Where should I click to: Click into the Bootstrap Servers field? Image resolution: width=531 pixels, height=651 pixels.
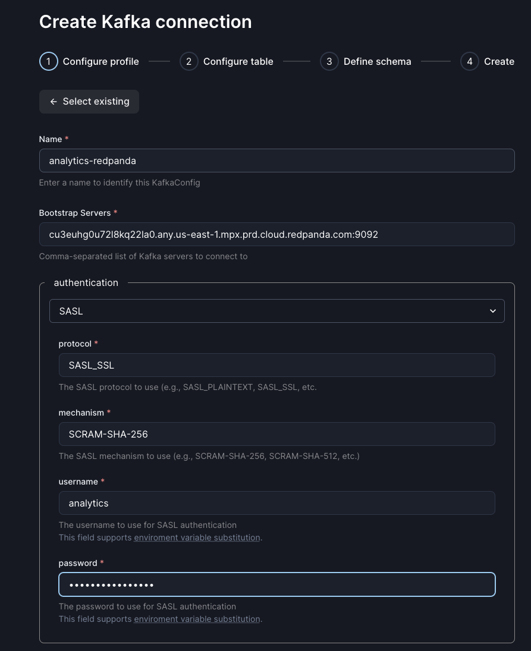click(277, 234)
